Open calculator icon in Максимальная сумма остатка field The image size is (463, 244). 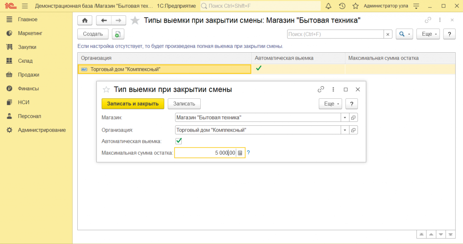coord(240,153)
